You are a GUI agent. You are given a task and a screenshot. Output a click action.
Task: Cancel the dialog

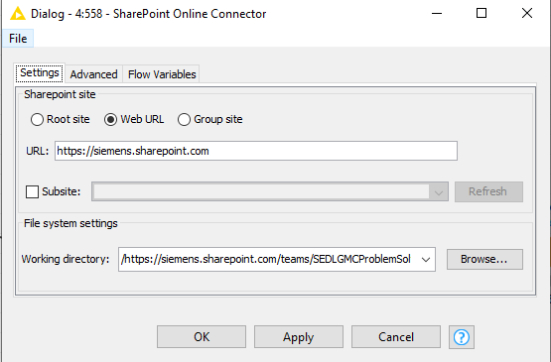pos(396,337)
